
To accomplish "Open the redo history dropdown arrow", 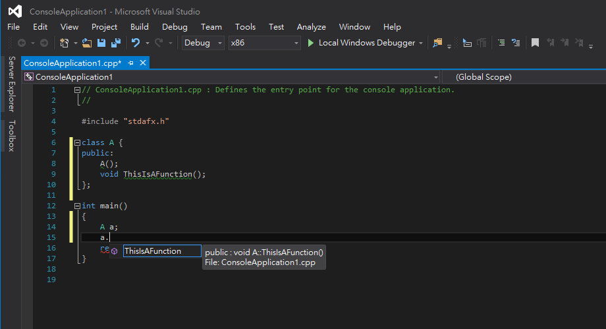I will pyautogui.click(x=171, y=43).
